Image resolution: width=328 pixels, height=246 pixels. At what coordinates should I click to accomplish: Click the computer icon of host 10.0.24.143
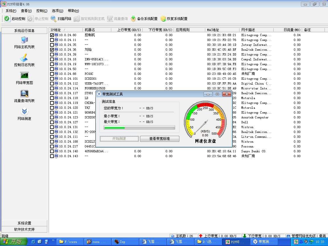coord(56,156)
